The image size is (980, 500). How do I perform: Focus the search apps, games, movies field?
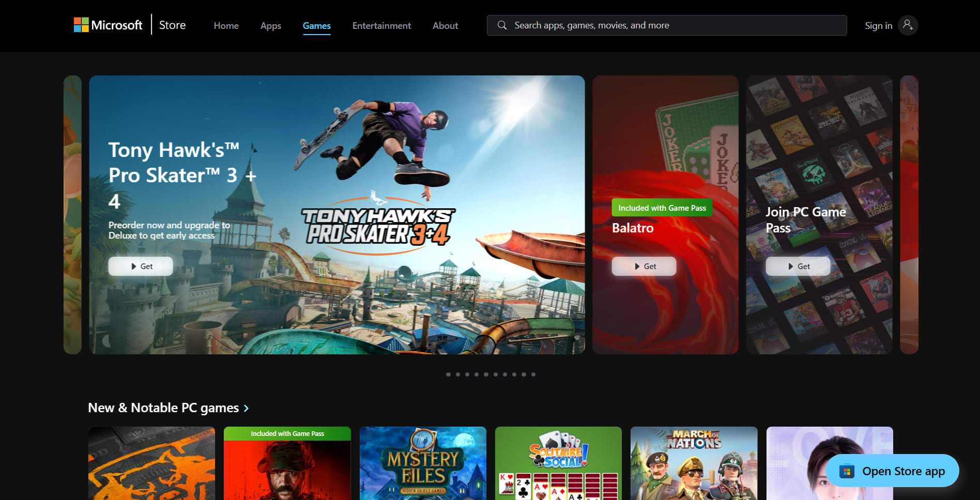pyautogui.click(x=667, y=25)
